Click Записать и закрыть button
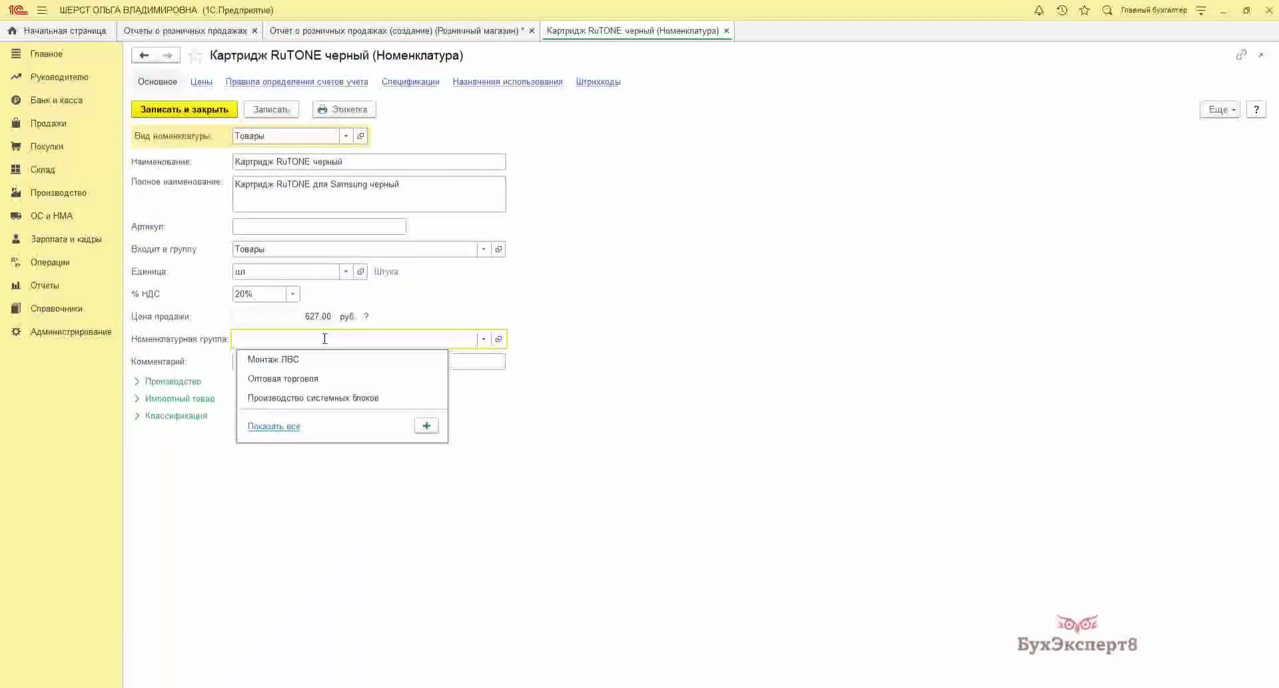Viewport: 1279px width, 688px height. tap(185, 109)
